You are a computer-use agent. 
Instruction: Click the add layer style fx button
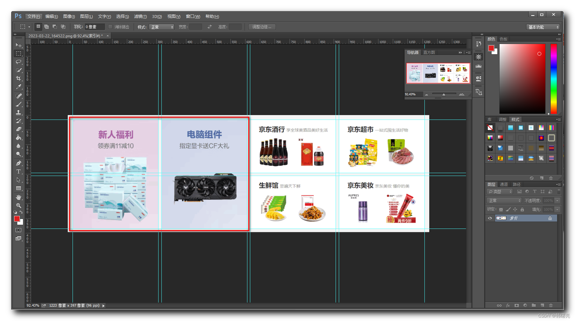tap(508, 305)
